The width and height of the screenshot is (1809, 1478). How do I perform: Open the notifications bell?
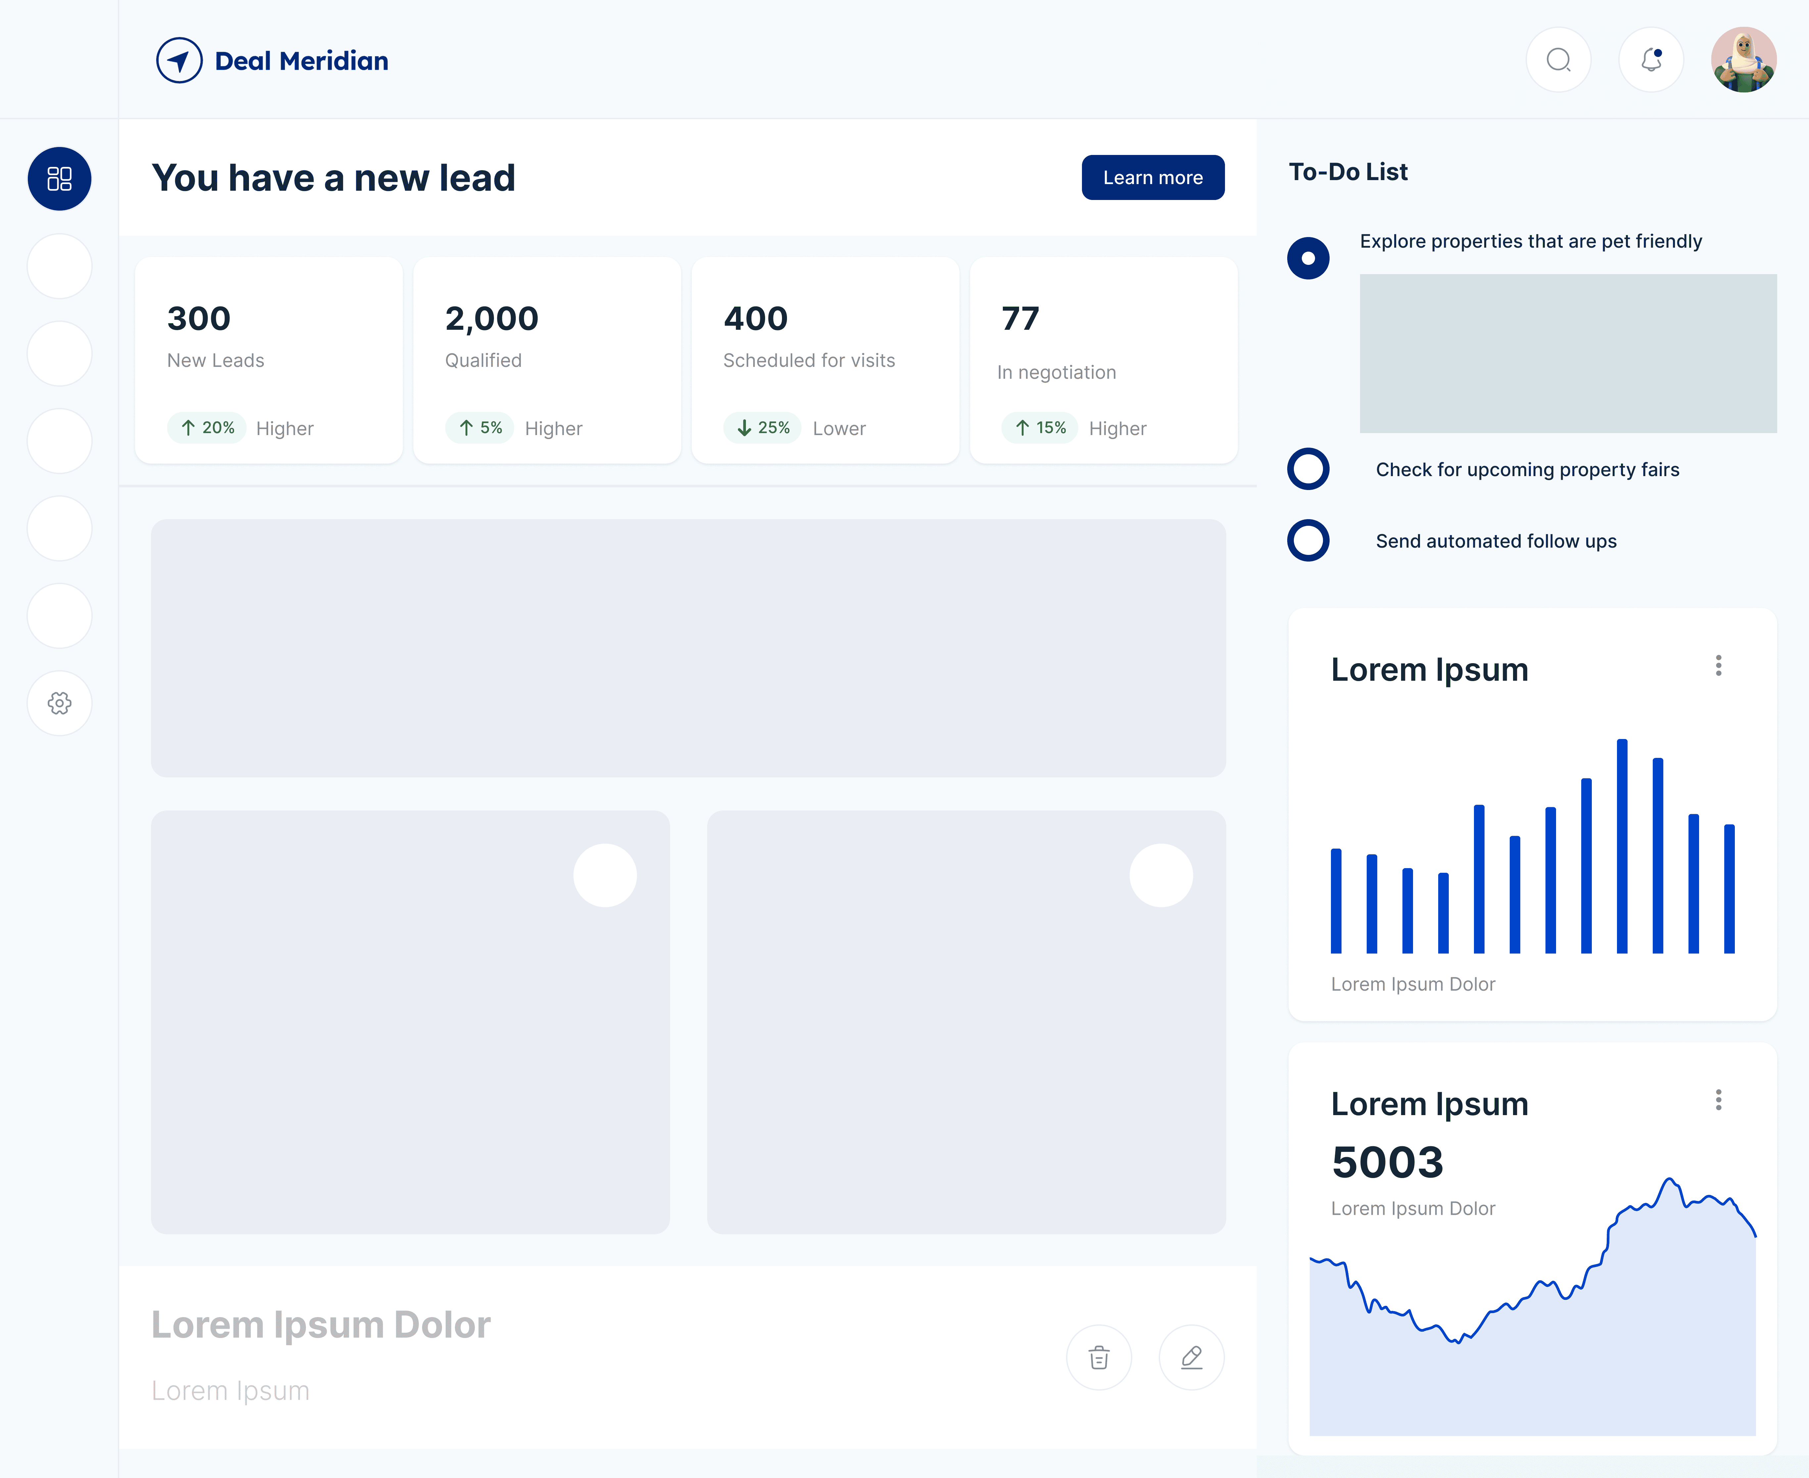pyautogui.click(x=1651, y=60)
